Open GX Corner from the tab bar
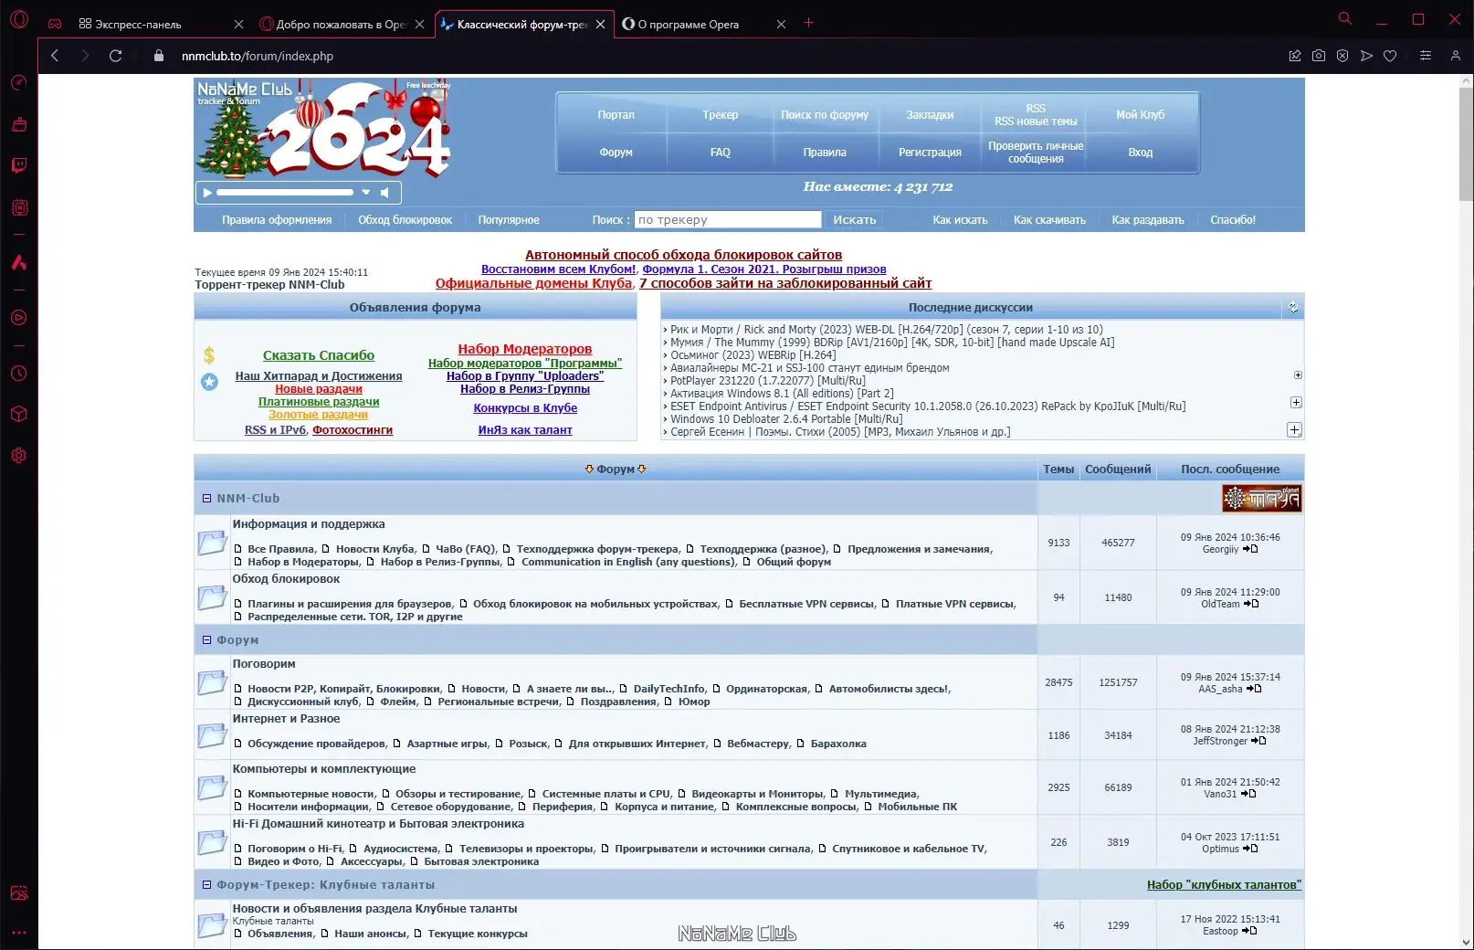 click(55, 24)
